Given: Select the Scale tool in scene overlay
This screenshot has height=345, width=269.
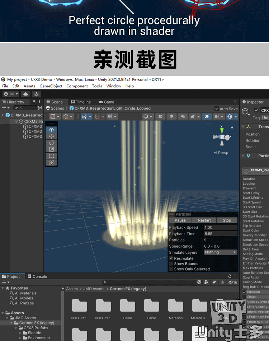Looking at the screenshot, I should [x=51, y=149].
